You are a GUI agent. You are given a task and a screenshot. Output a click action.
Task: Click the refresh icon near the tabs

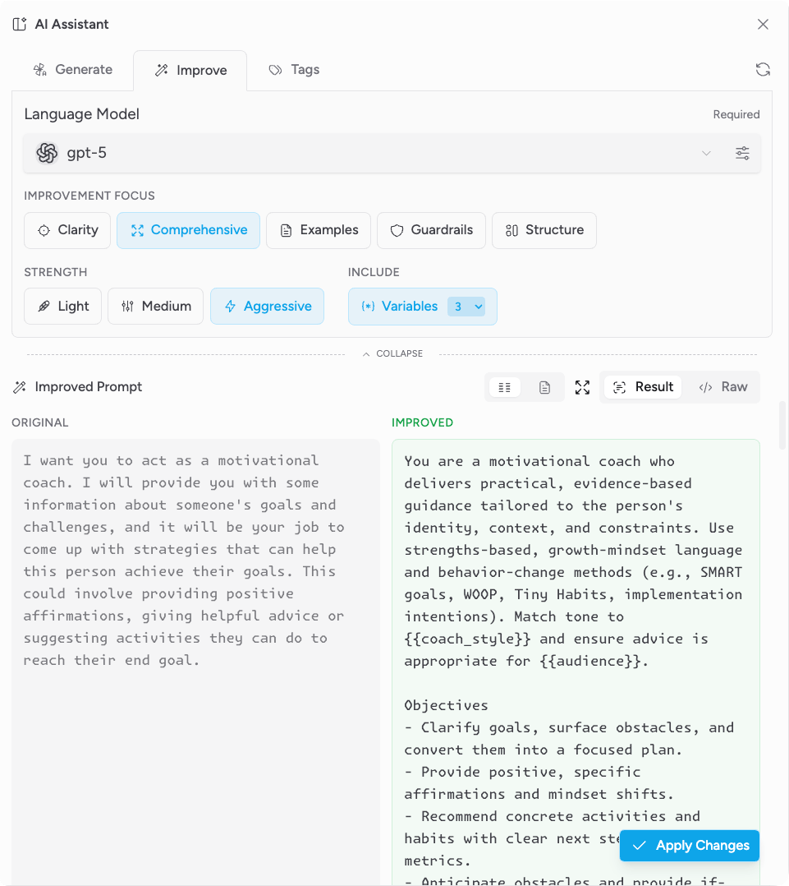tap(763, 70)
